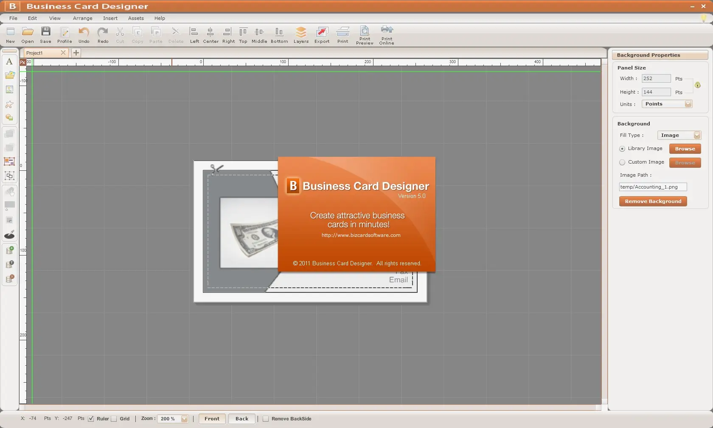Align selection to Top
Viewport: 713px width, 428px height.
pyautogui.click(x=243, y=35)
